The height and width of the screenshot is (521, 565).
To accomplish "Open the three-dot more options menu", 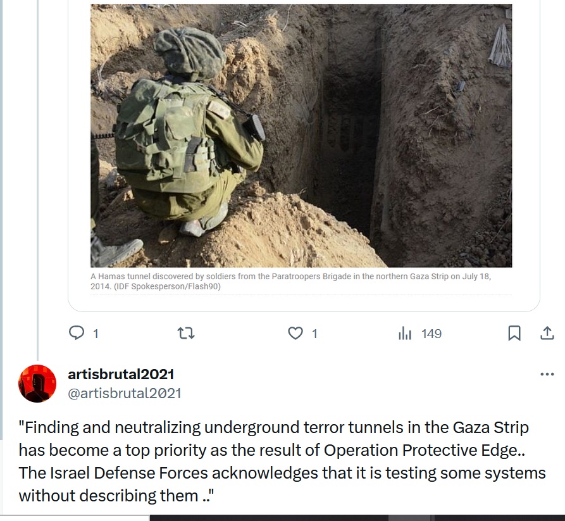I will 547,374.
